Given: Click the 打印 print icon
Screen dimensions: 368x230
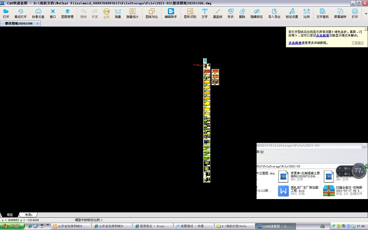Looking at the screenshot, I should tap(355, 13).
